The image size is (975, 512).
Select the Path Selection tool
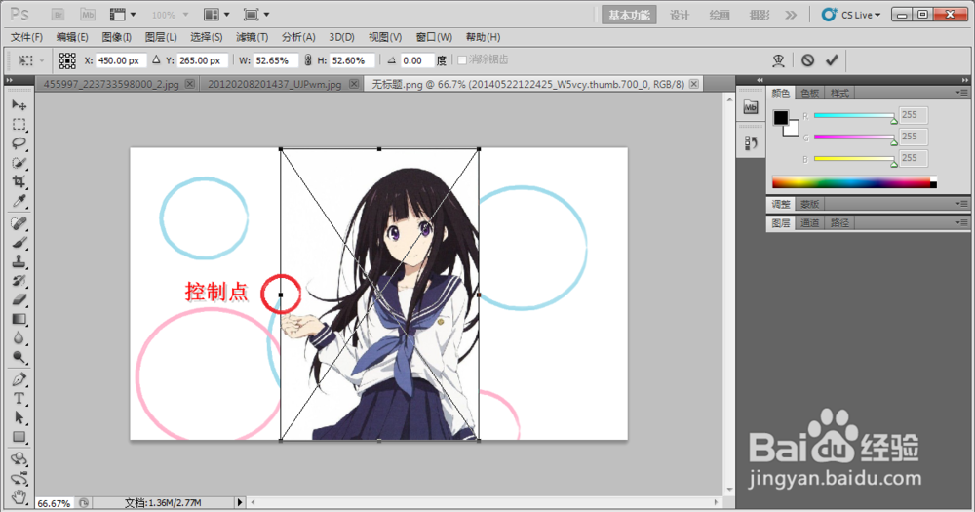pos(19,417)
